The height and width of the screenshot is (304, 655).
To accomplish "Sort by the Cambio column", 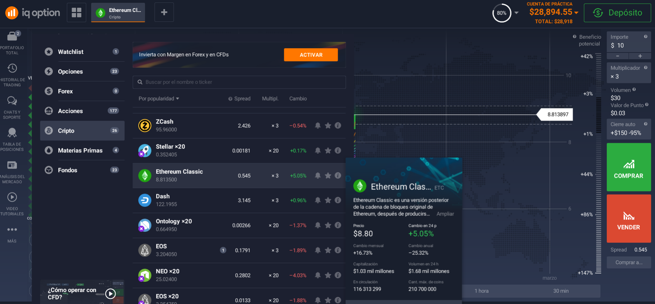I will point(298,99).
